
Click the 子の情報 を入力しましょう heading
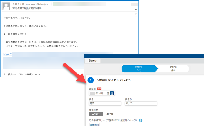point(113,80)
